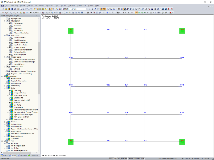The width and height of the screenshot is (214, 160).
Task: Click the highlighted result values icon
Action: pos(104,9)
